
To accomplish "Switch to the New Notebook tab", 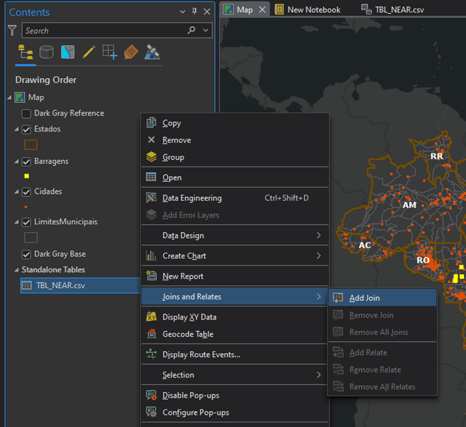I will pyautogui.click(x=313, y=9).
